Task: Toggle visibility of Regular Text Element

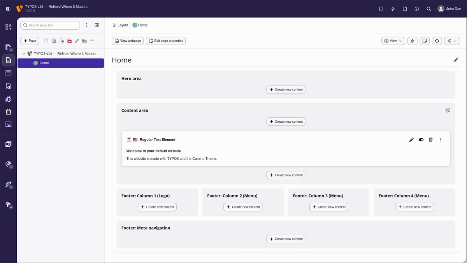Action: point(421,140)
